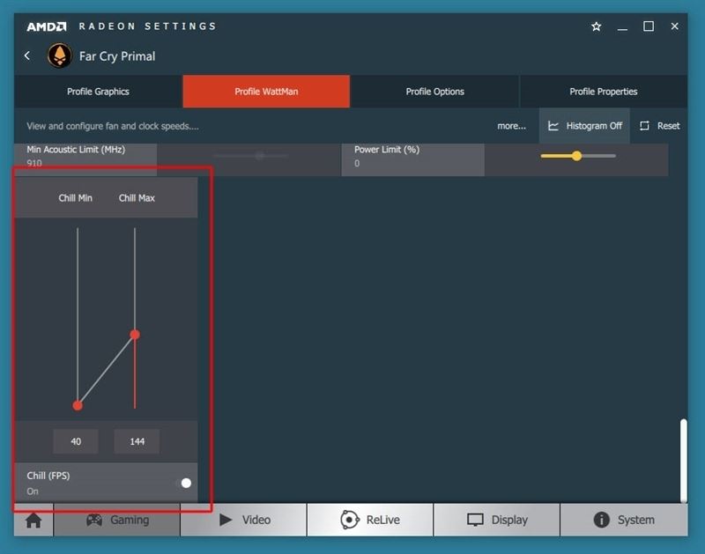Click the Power Limit slider handle
The image size is (705, 554).
[576, 156]
